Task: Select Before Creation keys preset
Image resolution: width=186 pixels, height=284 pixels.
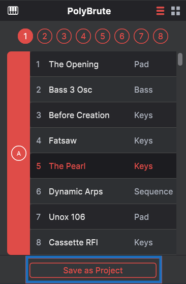Action: pos(103,115)
